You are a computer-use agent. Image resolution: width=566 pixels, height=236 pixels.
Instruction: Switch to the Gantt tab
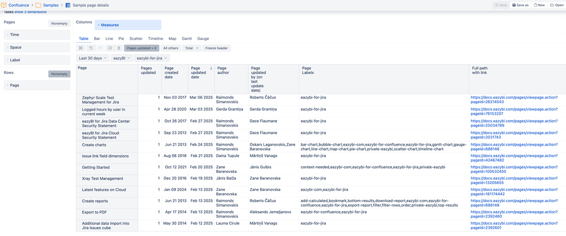click(x=186, y=38)
